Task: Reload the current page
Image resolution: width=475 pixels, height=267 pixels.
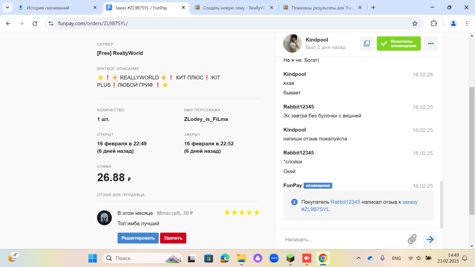Action: tap(35, 23)
